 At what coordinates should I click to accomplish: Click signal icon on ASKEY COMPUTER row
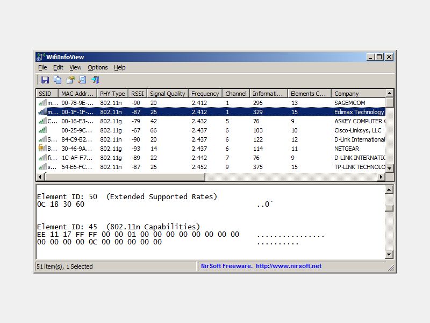[x=42, y=121]
